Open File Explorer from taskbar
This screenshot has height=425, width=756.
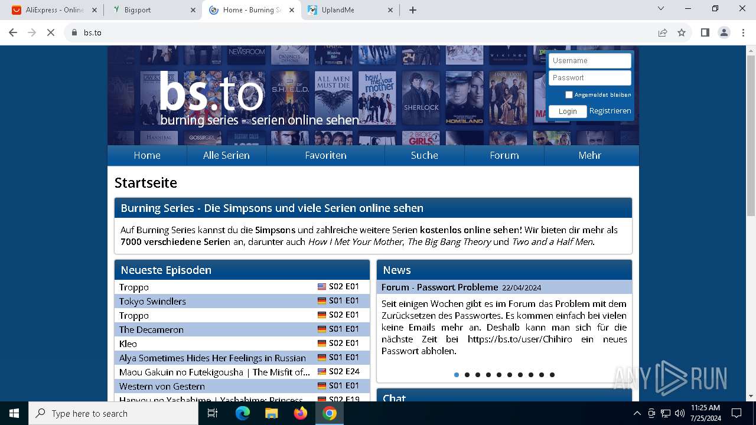[x=271, y=413]
